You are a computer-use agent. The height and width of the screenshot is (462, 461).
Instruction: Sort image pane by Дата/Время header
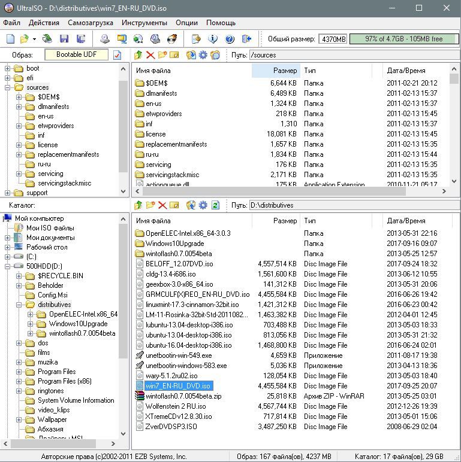coord(416,71)
